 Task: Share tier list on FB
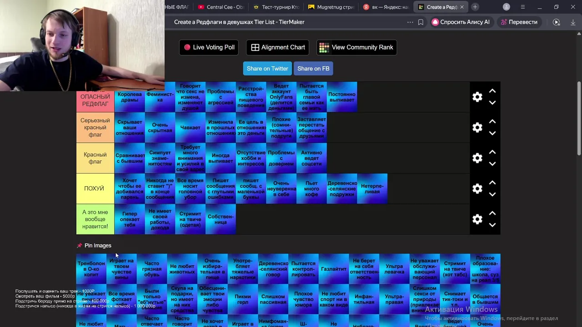point(313,69)
